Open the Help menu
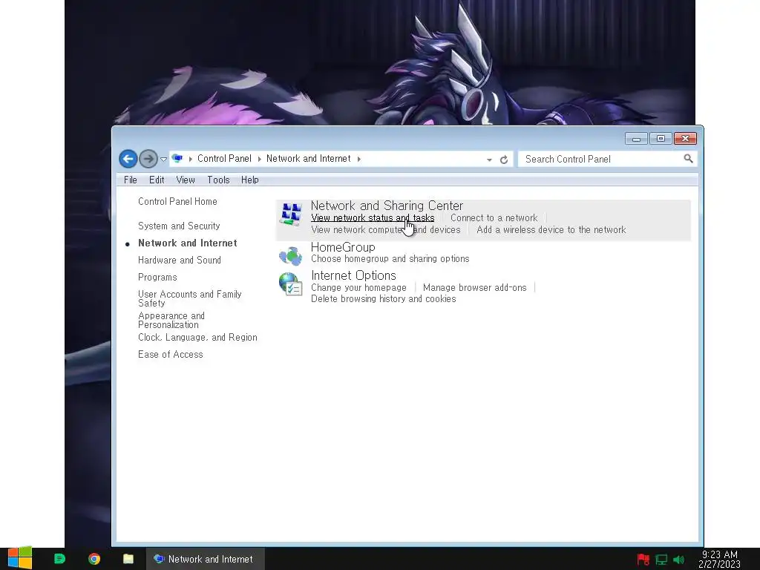Viewport: 760px width, 570px height. pos(249,180)
